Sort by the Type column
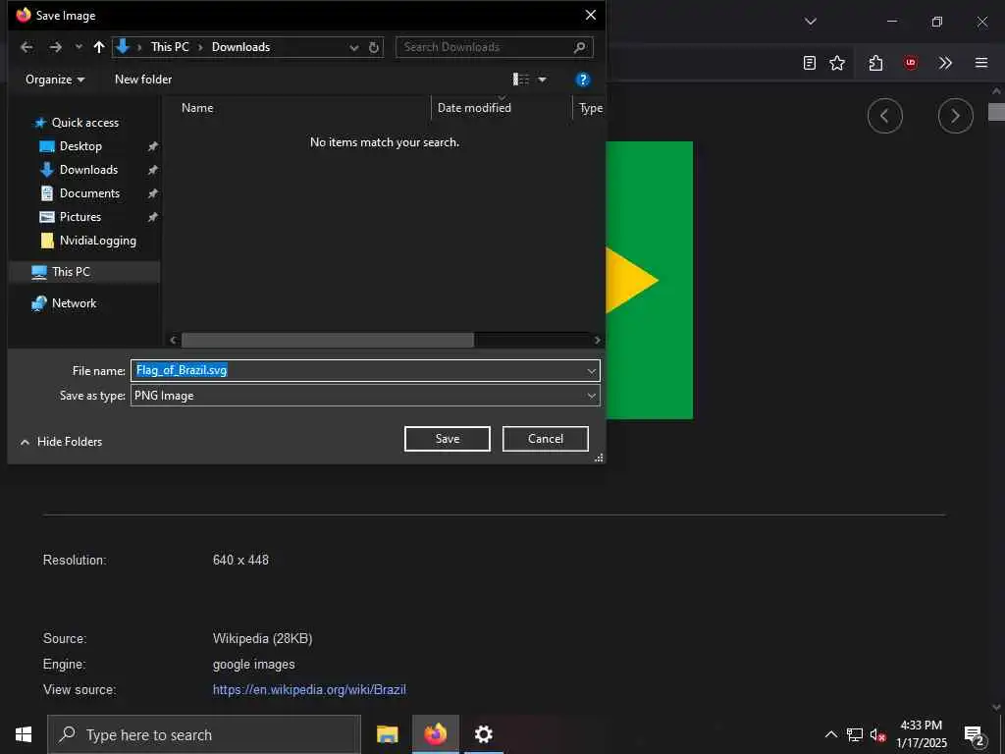The width and height of the screenshot is (1005, 754). pos(590,108)
